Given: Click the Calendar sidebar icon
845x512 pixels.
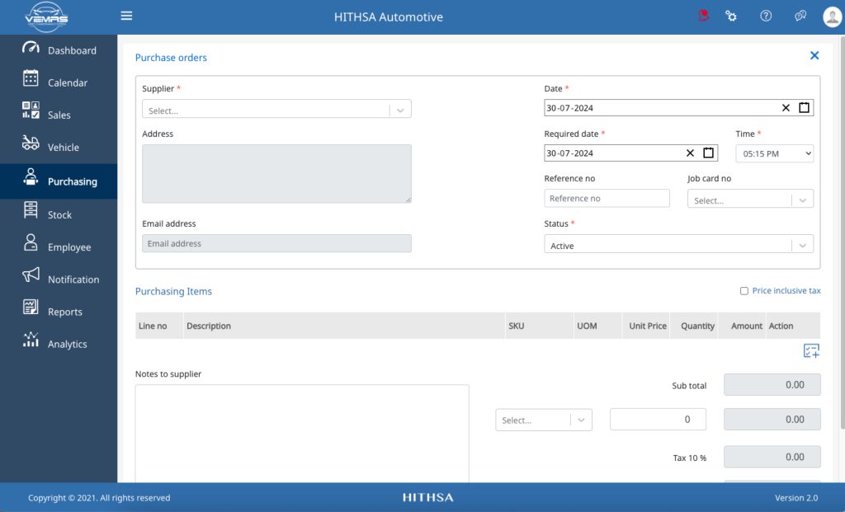Looking at the screenshot, I should point(31,78).
